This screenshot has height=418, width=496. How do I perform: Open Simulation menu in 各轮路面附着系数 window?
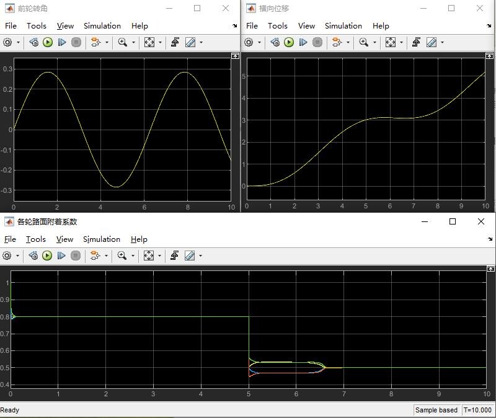tap(102, 239)
